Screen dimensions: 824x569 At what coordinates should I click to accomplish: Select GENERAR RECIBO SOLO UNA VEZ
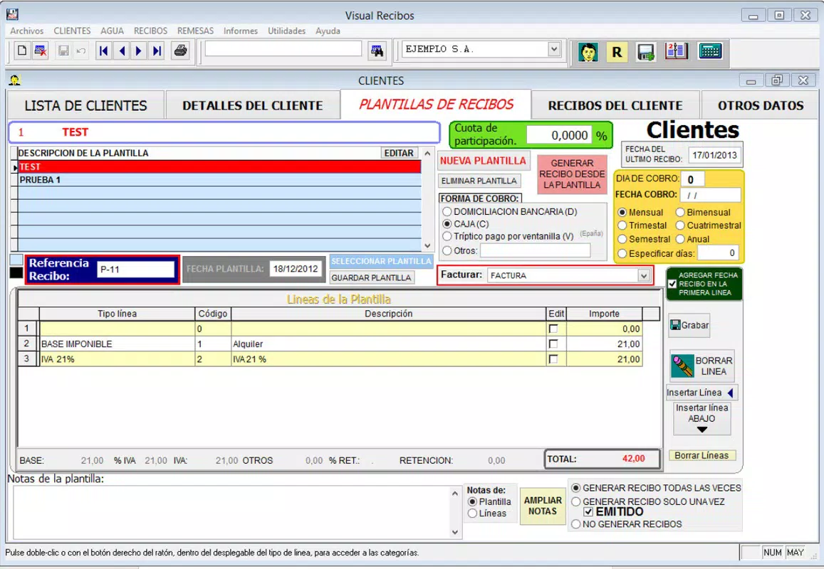tap(576, 502)
